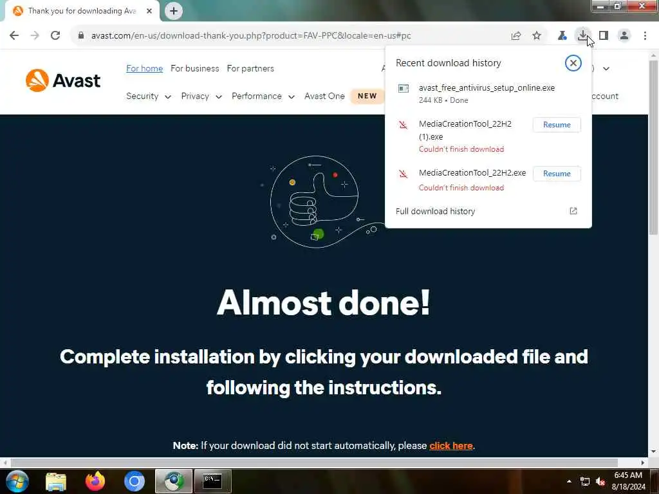Open the Windows Start menu

(17, 481)
